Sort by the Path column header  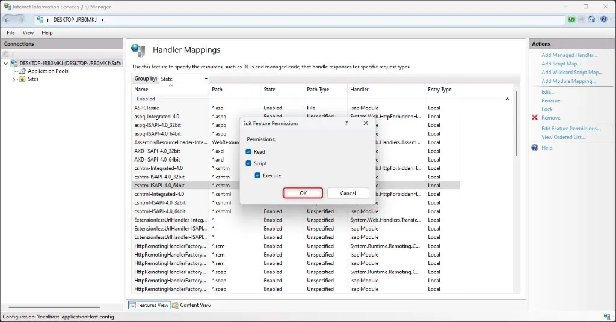pyautogui.click(x=235, y=90)
